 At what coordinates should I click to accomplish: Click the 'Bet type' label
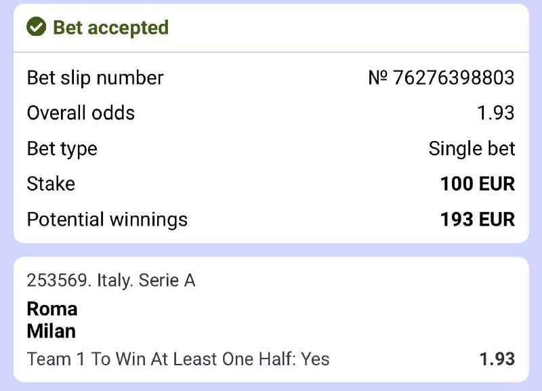pyautogui.click(x=62, y=148)
